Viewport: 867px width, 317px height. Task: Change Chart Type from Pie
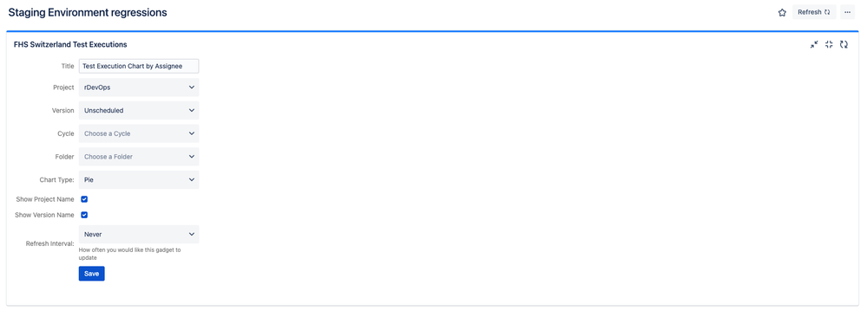pos(139,180)
